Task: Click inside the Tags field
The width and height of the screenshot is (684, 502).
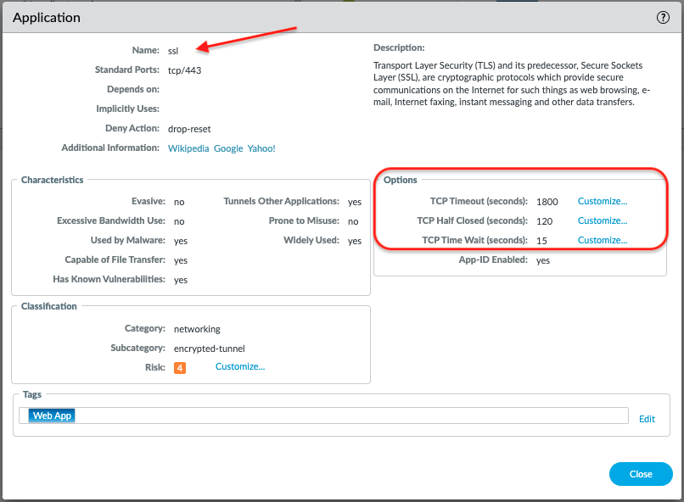Action: (x=323, y=416)
